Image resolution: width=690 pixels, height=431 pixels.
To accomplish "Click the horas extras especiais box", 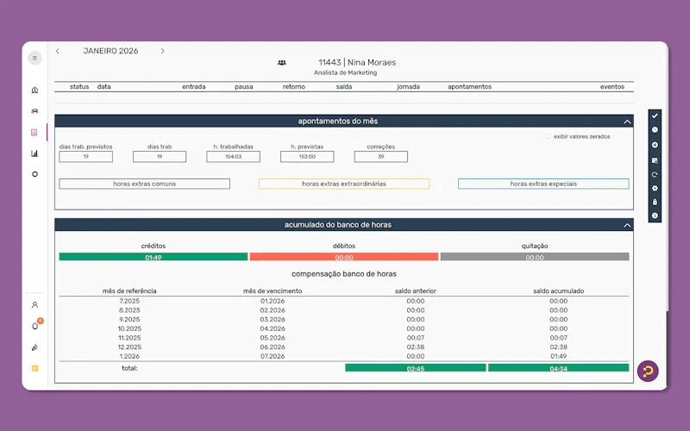I will pos(543,184).
